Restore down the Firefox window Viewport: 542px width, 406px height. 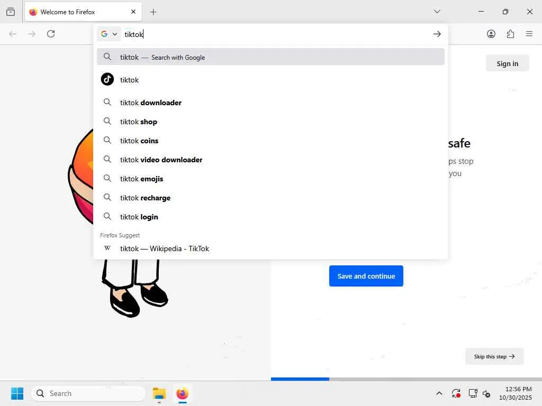pos(505,12)
